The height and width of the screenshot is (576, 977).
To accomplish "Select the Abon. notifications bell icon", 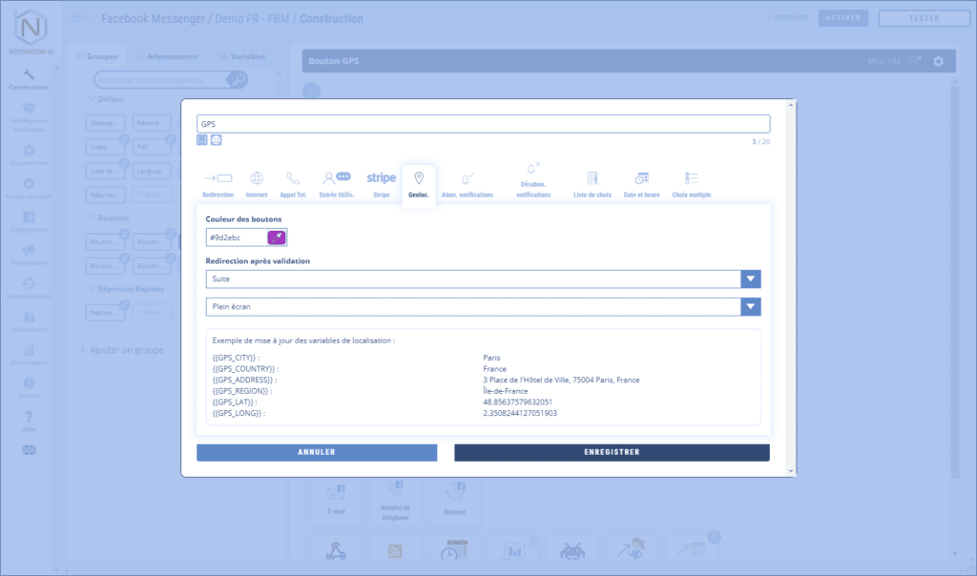I will click(468, 183).
